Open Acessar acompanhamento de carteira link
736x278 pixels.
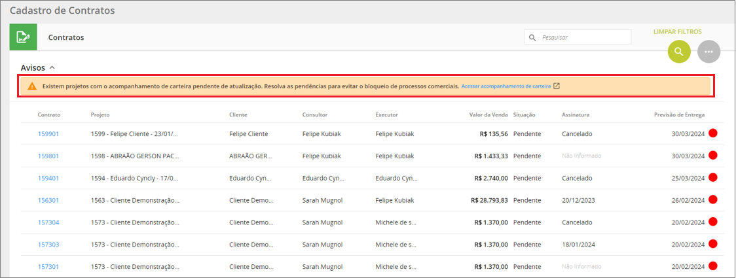[x=506, y=86]
